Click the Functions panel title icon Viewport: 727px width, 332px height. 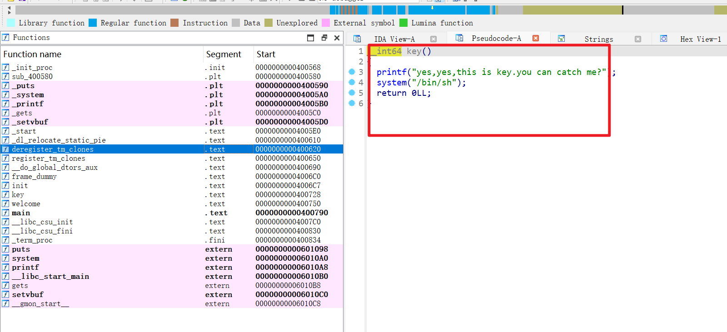(x=5, y=37)
